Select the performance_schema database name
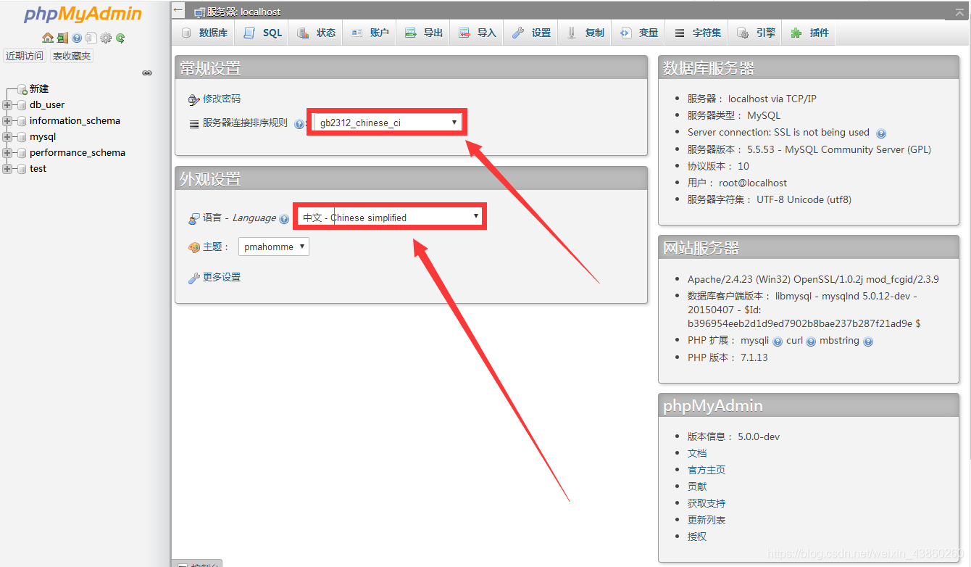Image resolution: width=971 pixels, height=567 pixels. [x=78, y=153]
